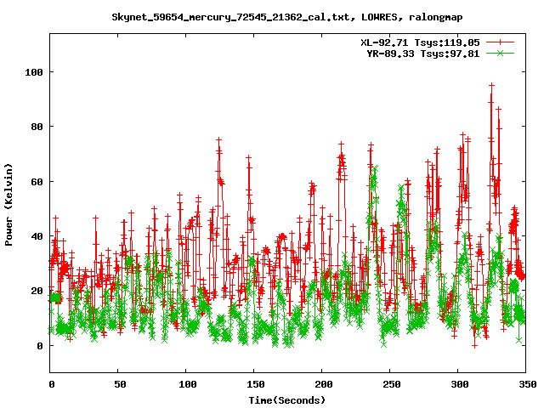Click the x-axis tick label 300
Image resolution: width=544 pixels, height=408 pixels.
(x=460, y=384)
